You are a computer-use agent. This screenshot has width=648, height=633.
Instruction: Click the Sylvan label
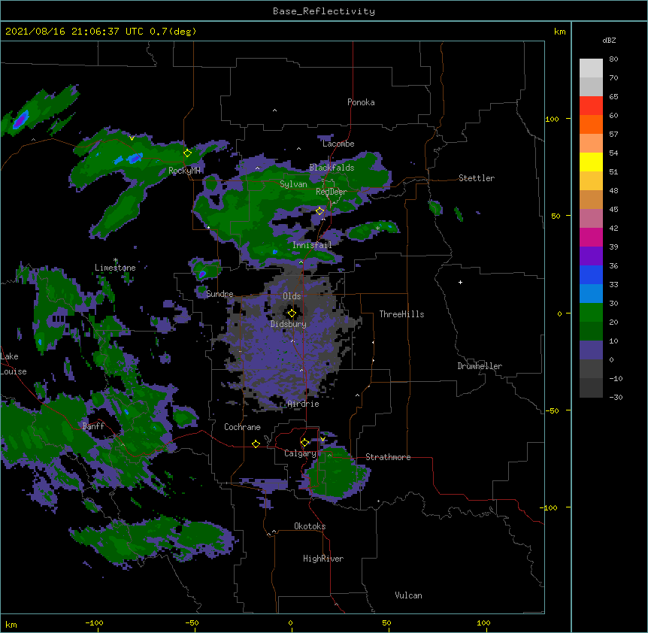293,184
